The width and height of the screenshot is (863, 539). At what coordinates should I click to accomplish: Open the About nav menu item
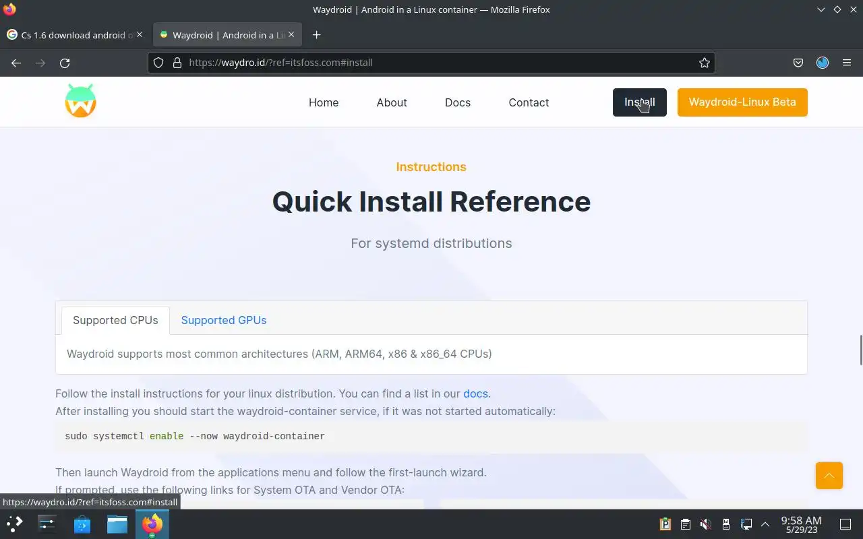click(392, 102)
